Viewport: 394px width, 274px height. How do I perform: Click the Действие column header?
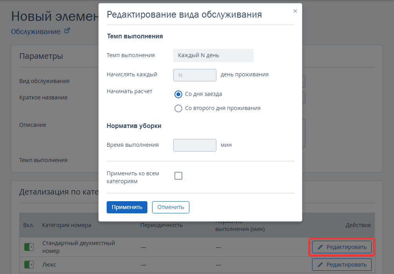point(358,225)
